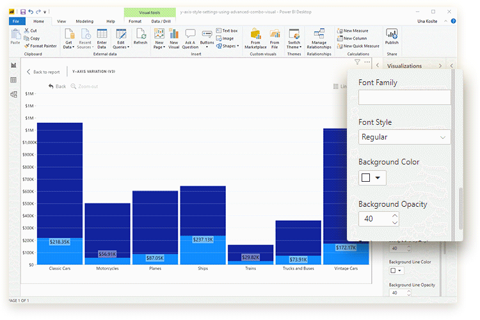Activate Format Painter
This screenshot has height=320, width=480.
[41, 46]
